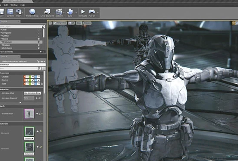Screen dimensions: 238x161
Task: Use selected asset arrow for material Element 0
Action: (38, 131)
